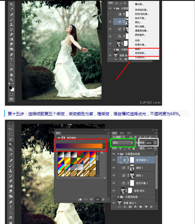The width and height of the screenshot is (195, 224).
Task: Clip adjustment to layer icon in Properties panel
Action: click(x=80, y=199)
